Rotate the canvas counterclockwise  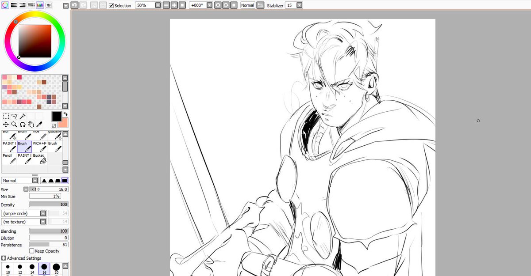pyautogui.click(x=217, y=5)
